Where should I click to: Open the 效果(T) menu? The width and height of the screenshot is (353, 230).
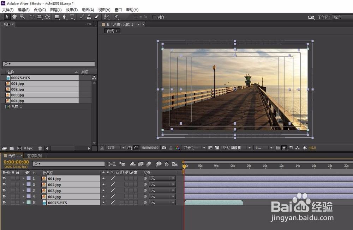click(72, 10)
